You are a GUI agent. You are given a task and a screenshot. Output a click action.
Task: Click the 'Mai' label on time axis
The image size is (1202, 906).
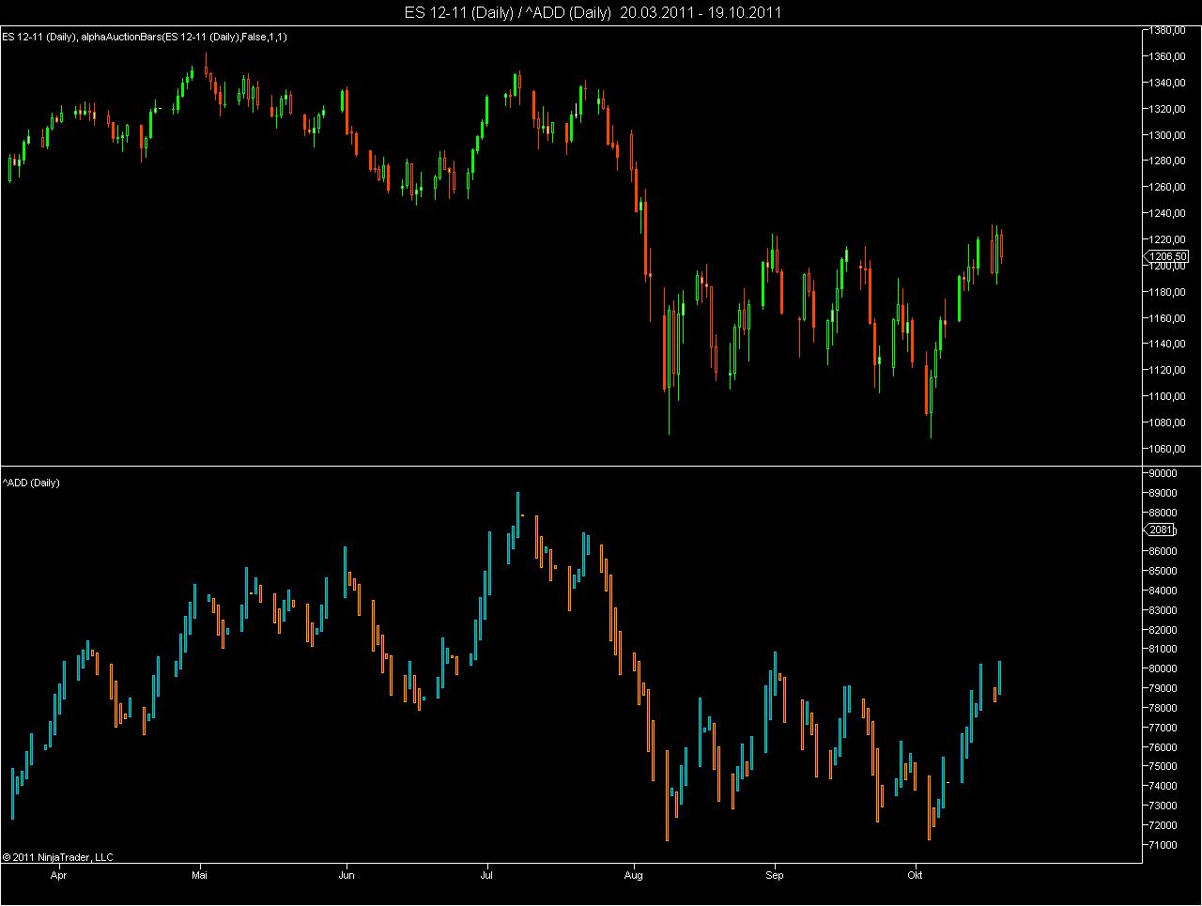pos(199,875)
